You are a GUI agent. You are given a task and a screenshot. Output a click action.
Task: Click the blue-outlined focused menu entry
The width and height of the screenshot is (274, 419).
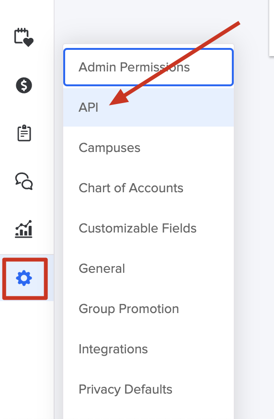click(148, 67)
